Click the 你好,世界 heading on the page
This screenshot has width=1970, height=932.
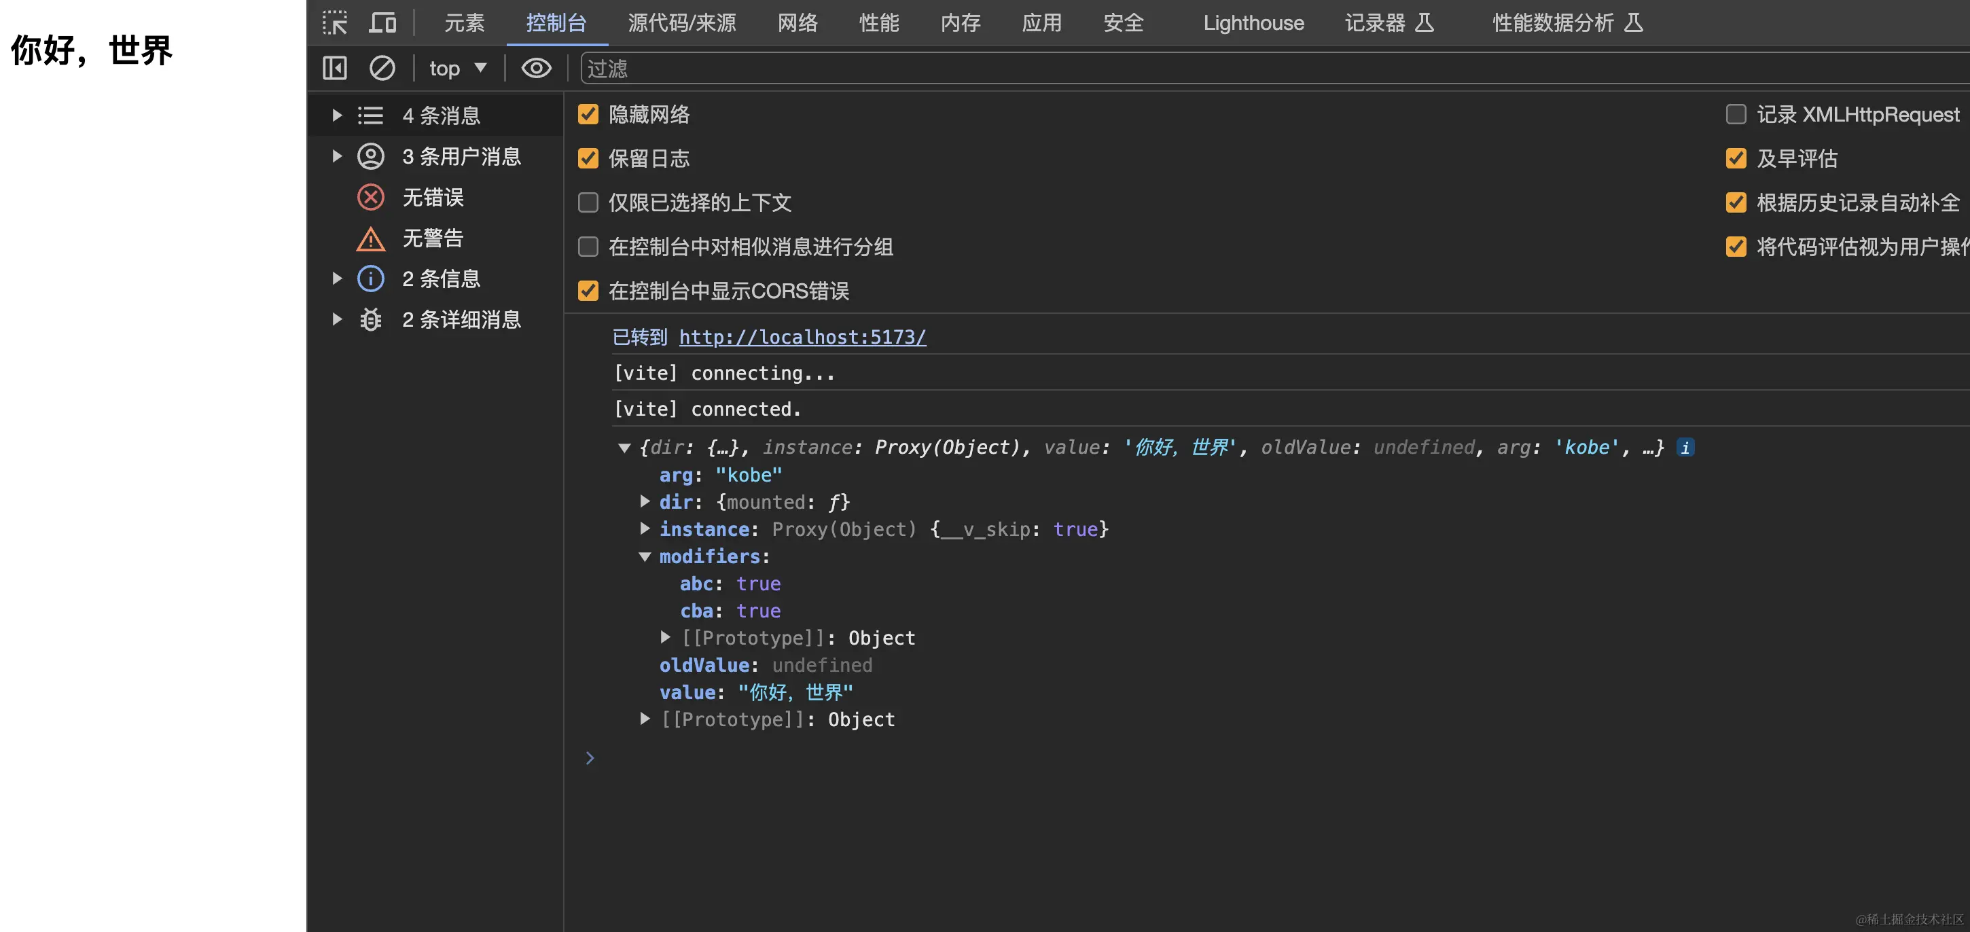pyautogui.click(x=92, y=50)
